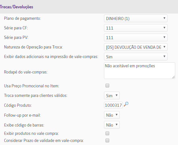Click the resize handle of Rodapé textarea
Image resolution: width=178 pixels, height=145 pixels.
point(173,77)
